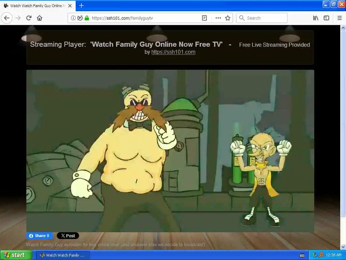Viewport: 346px width, 260px height.
Task: Click the page scrollbar up arrow
Action: [343, 28]
